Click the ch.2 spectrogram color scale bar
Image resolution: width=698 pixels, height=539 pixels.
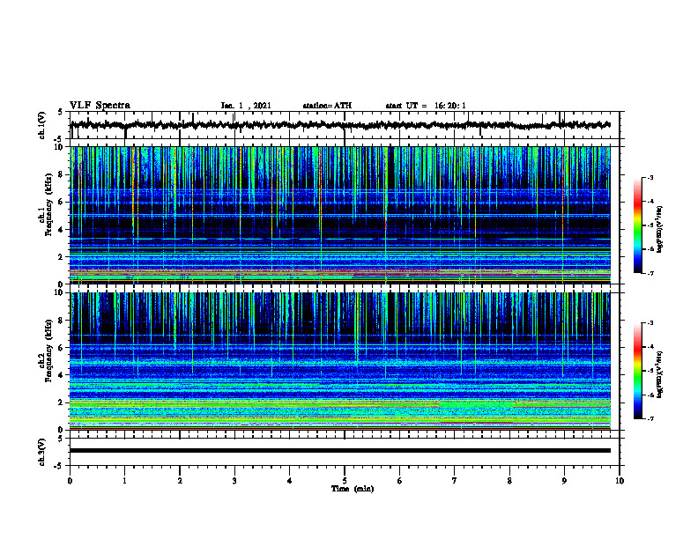[x=638, y=371]
